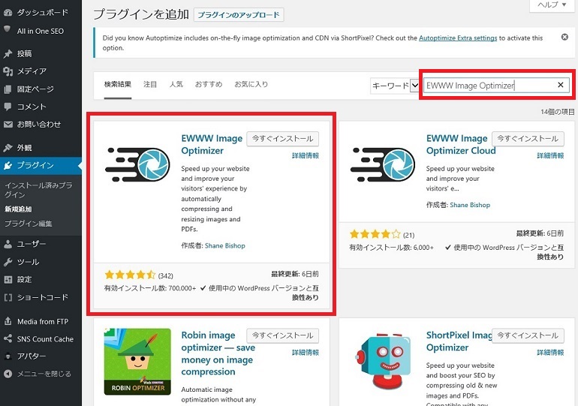
Task: Click the media icon beside メディア
Action: (x=8, y=71)
